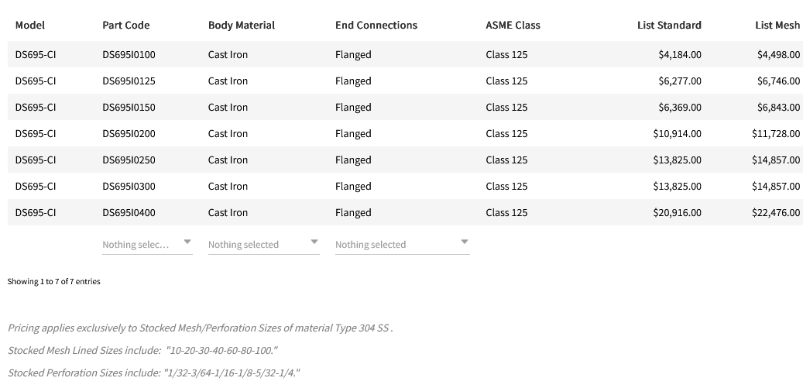Image resolution: width=803 pixels, height=388 pixels.
Task: Click the $20,916.00 list standard price
Action: coord(677,213)
